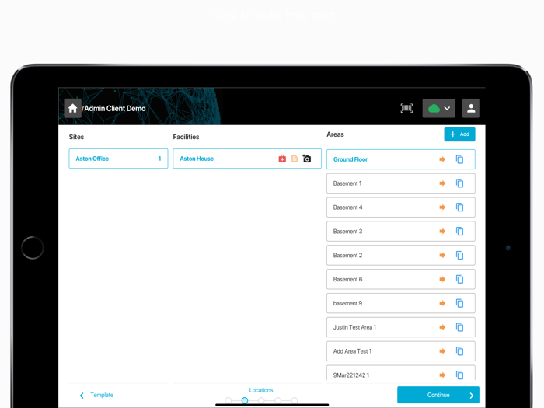
Task: Click the active Locations step indicator
Action: 245,400
